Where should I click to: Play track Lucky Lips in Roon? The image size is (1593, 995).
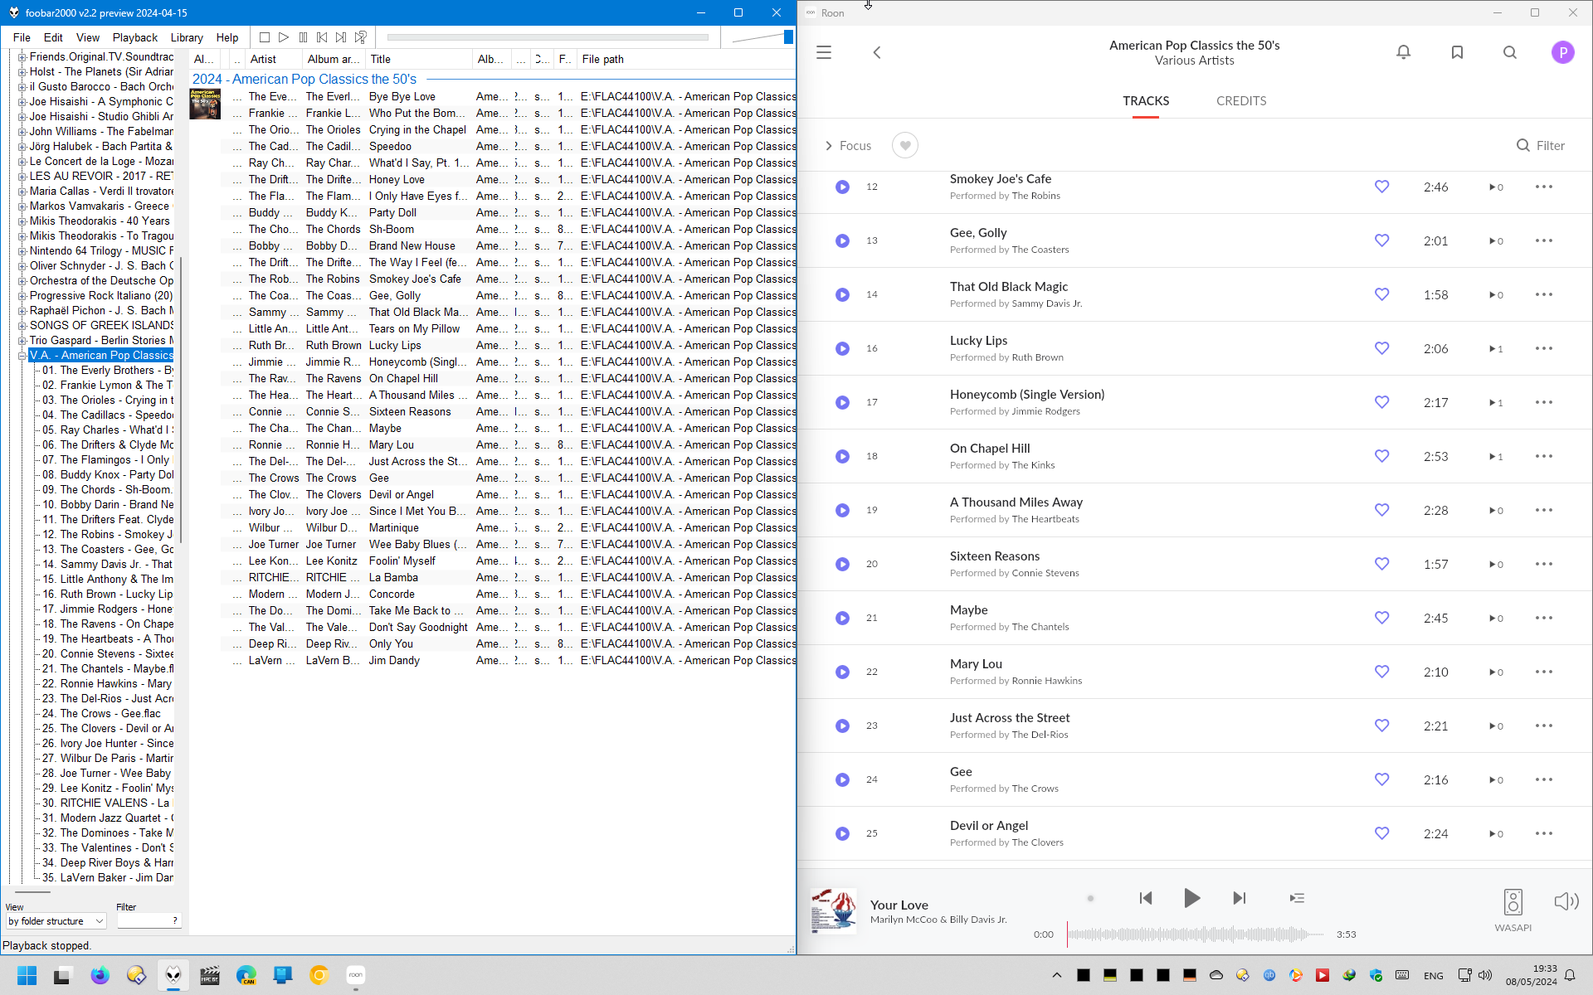pyautogui.click(x=842, y=348)
